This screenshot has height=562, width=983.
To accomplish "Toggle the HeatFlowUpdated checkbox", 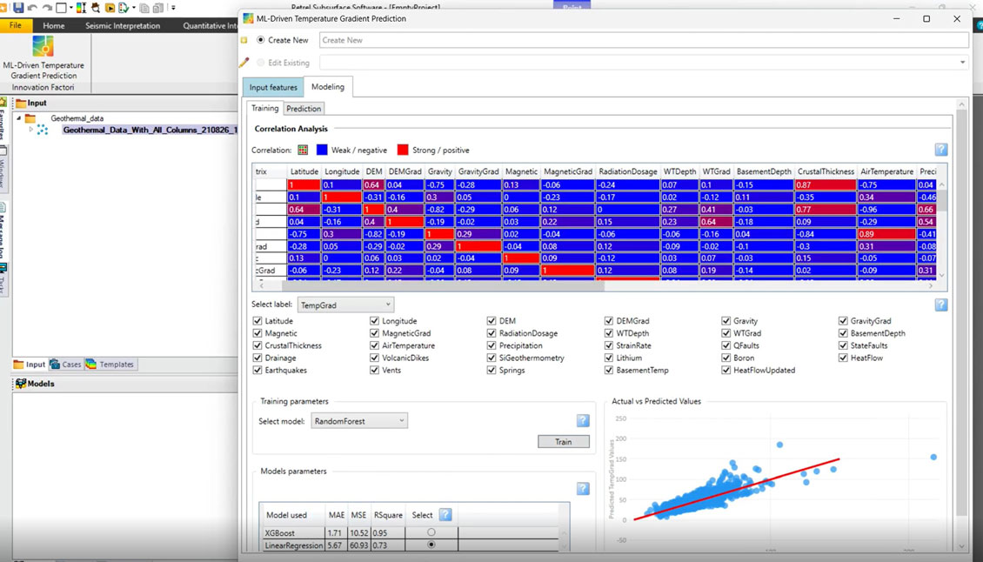I will click(x=726, y=371).
